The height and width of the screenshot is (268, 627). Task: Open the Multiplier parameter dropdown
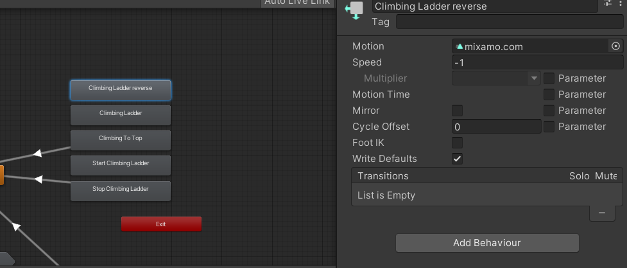(496, 78)
